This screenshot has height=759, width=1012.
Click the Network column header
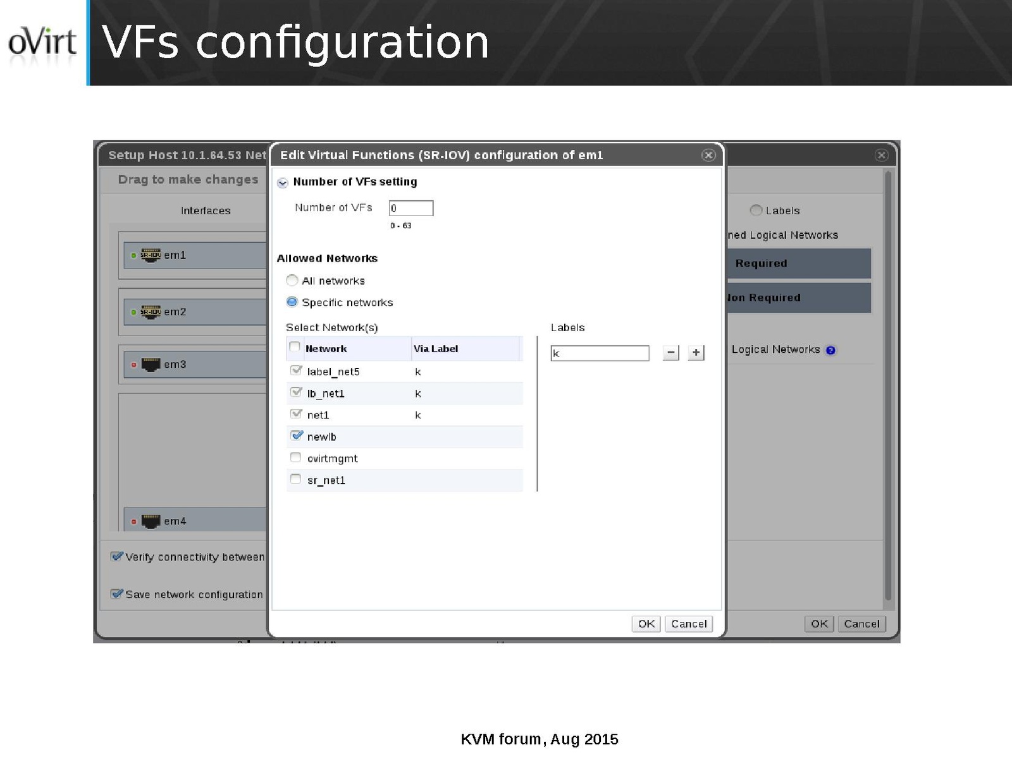(x=326, y=349)
